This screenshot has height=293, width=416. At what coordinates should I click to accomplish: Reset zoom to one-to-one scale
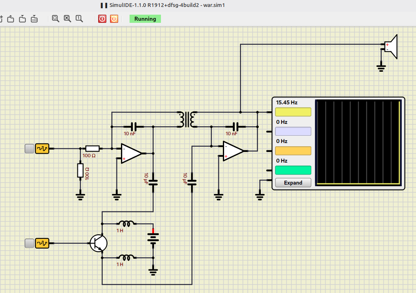(x=79, y=19)
